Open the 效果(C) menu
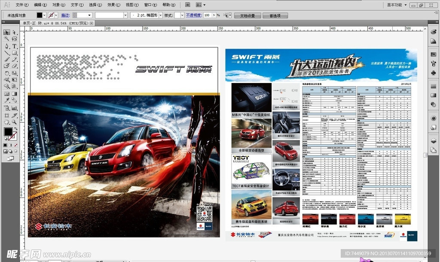 point(114,5)
